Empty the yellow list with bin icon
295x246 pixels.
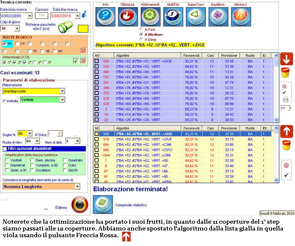click(286, 145)
